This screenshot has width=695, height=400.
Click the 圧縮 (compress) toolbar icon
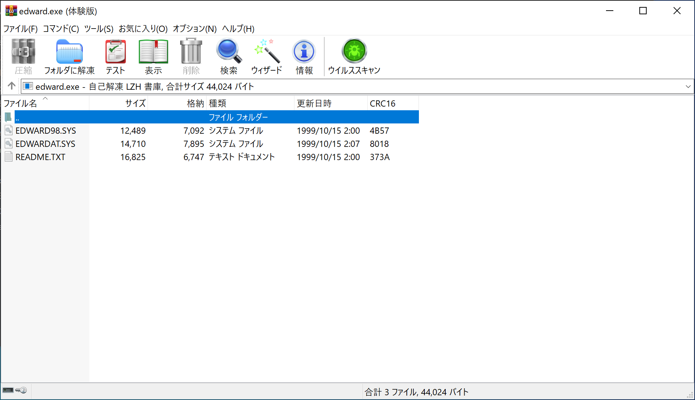[x=23, y=52]
